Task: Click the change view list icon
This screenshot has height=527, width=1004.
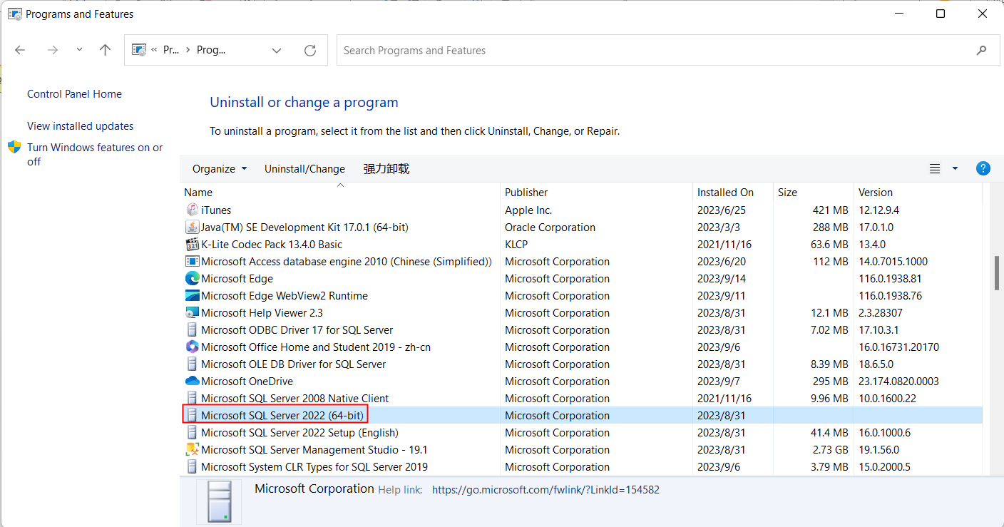Action: (x=935, y=169)
